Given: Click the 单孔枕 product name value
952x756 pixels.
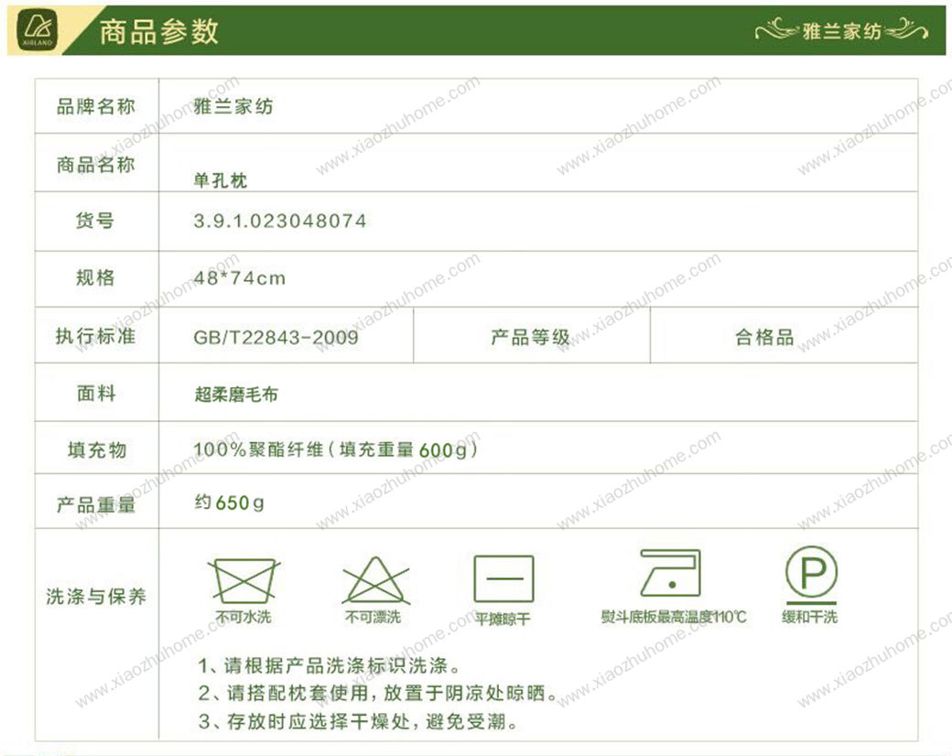Looking at the screenshot, I should [x=221, y=180].
